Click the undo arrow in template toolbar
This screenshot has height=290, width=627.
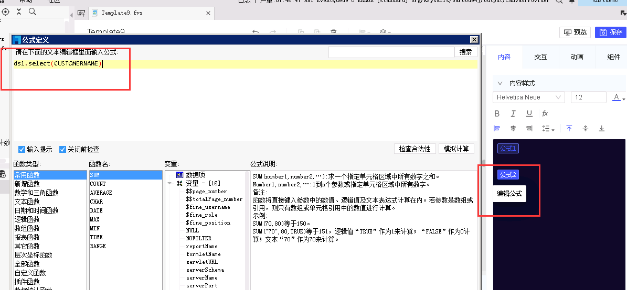pyautogui.click(x=256, y=32)
